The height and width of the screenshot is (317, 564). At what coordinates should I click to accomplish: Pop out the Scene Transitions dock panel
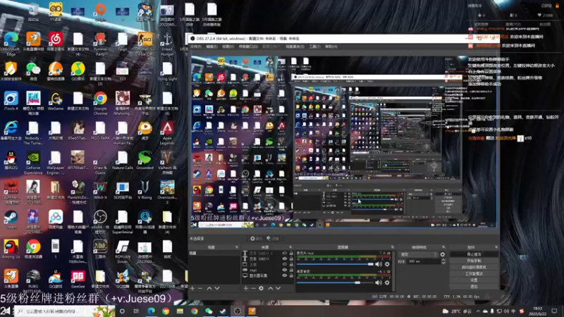443,247
